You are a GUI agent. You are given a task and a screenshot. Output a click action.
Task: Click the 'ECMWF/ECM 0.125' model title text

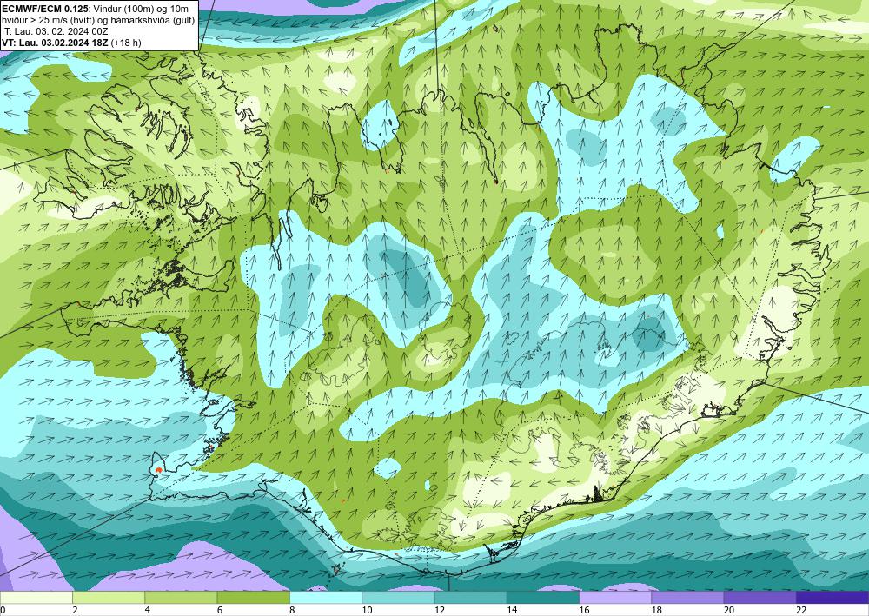pyautogui.click(x=45, y=9)
